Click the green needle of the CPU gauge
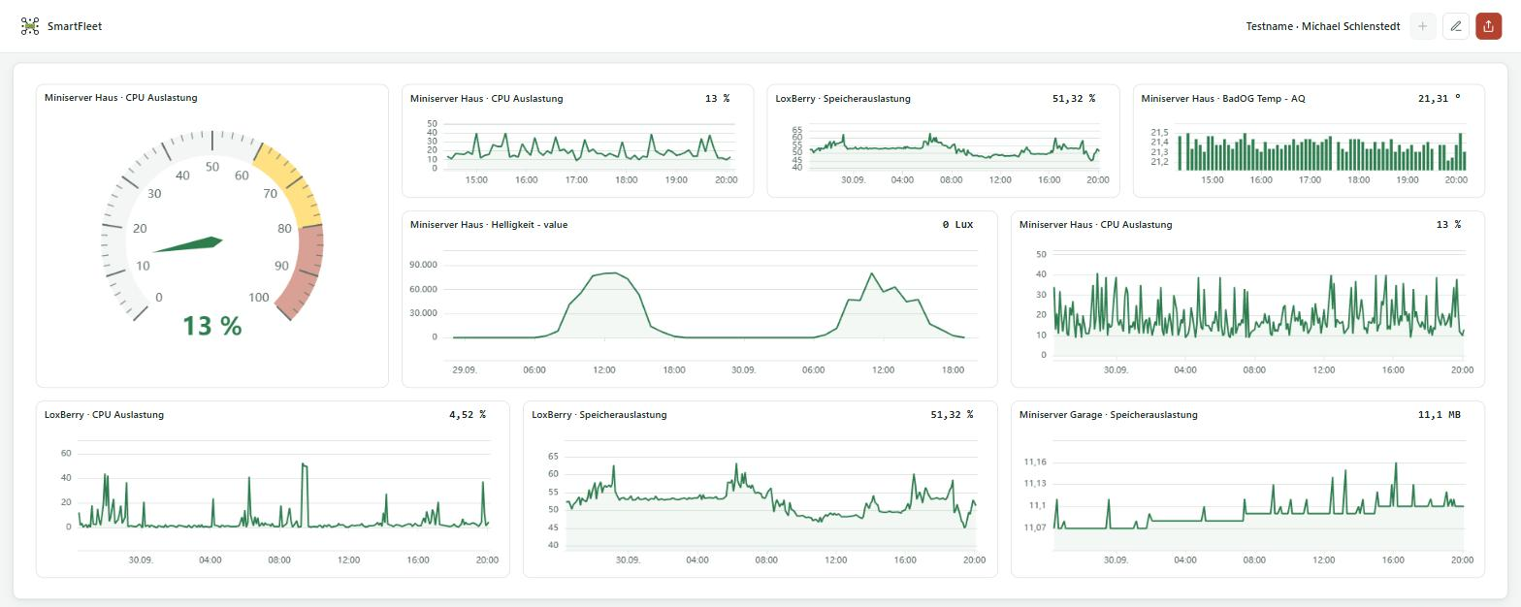 coord(189,244)
